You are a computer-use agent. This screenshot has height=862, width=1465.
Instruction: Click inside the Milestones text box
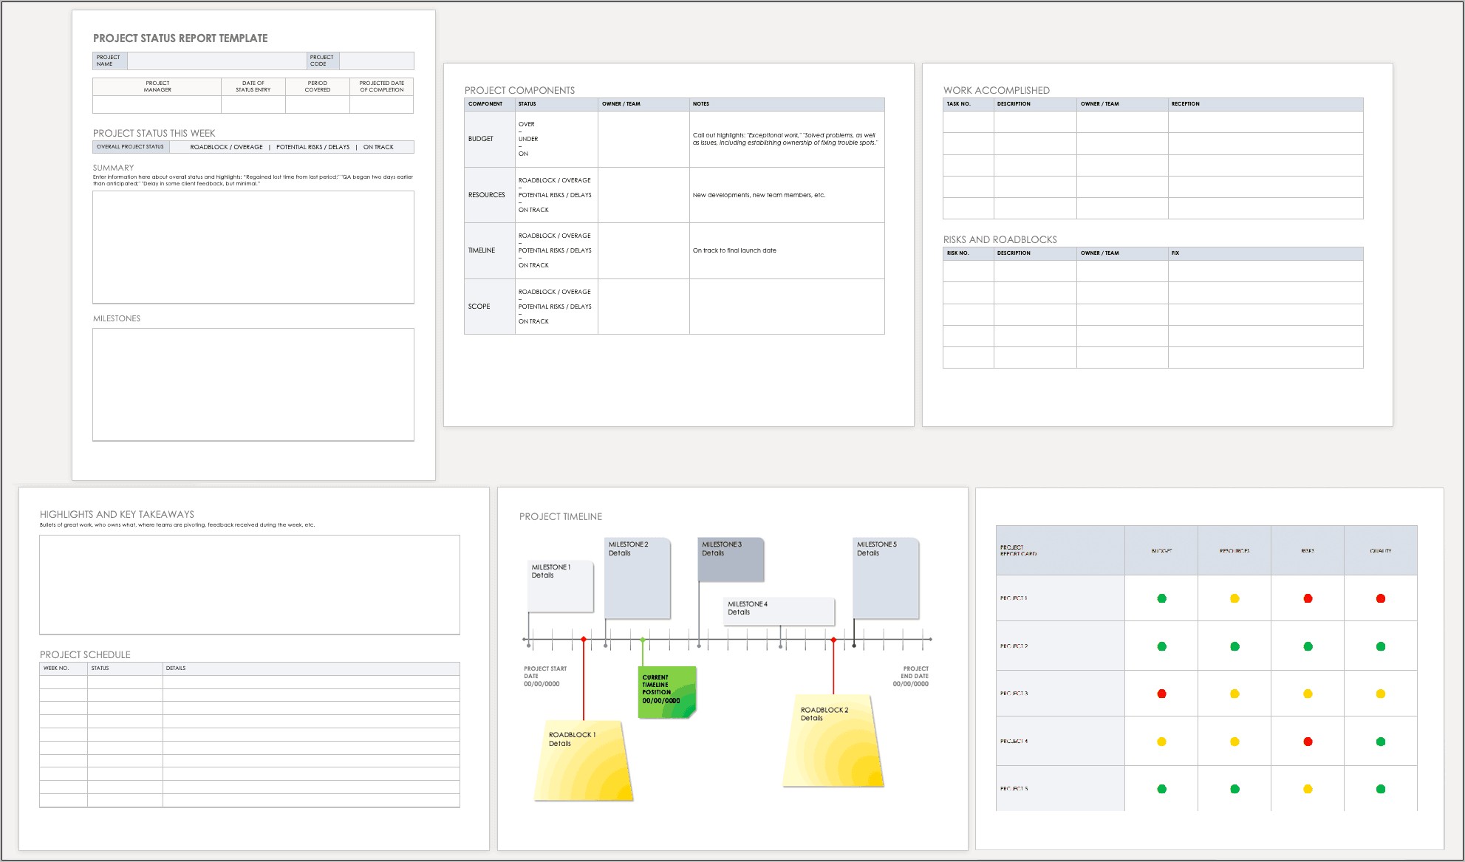tap(253, 384)
